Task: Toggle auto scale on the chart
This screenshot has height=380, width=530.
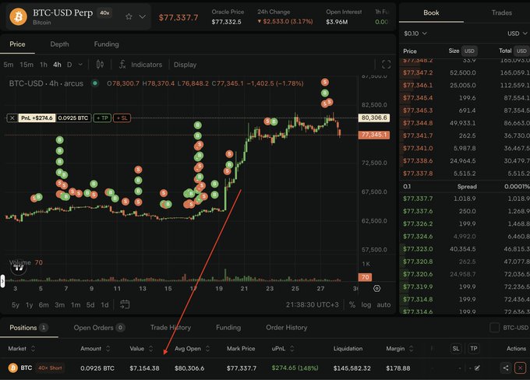Action: pyautogui.click(x=383, y=304)
